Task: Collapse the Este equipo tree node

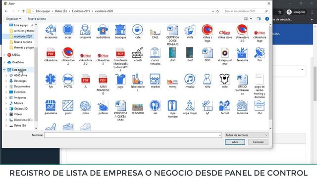Action: pyautogui.click(x=4, y=70)
